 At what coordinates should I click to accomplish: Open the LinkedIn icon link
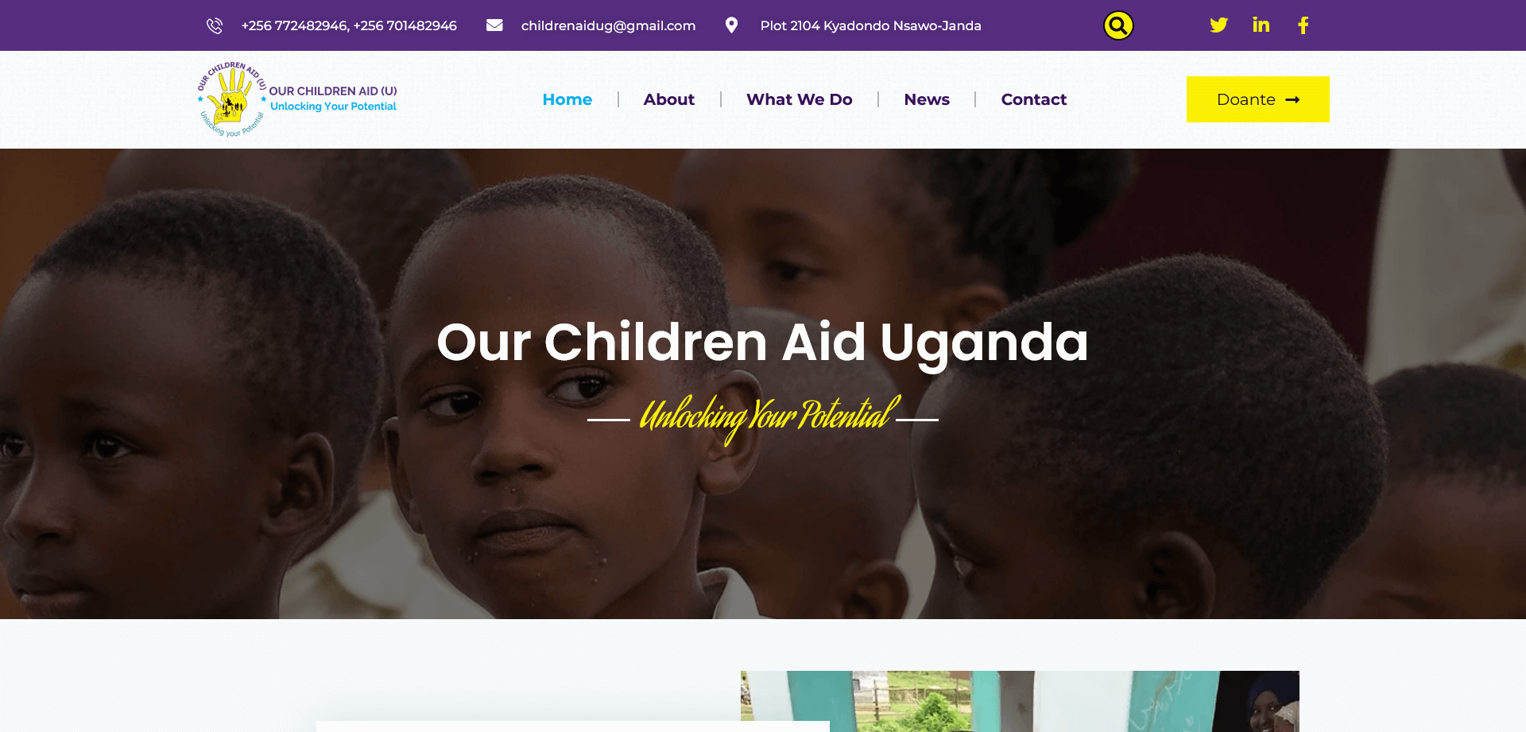(x=1261, y=25)
